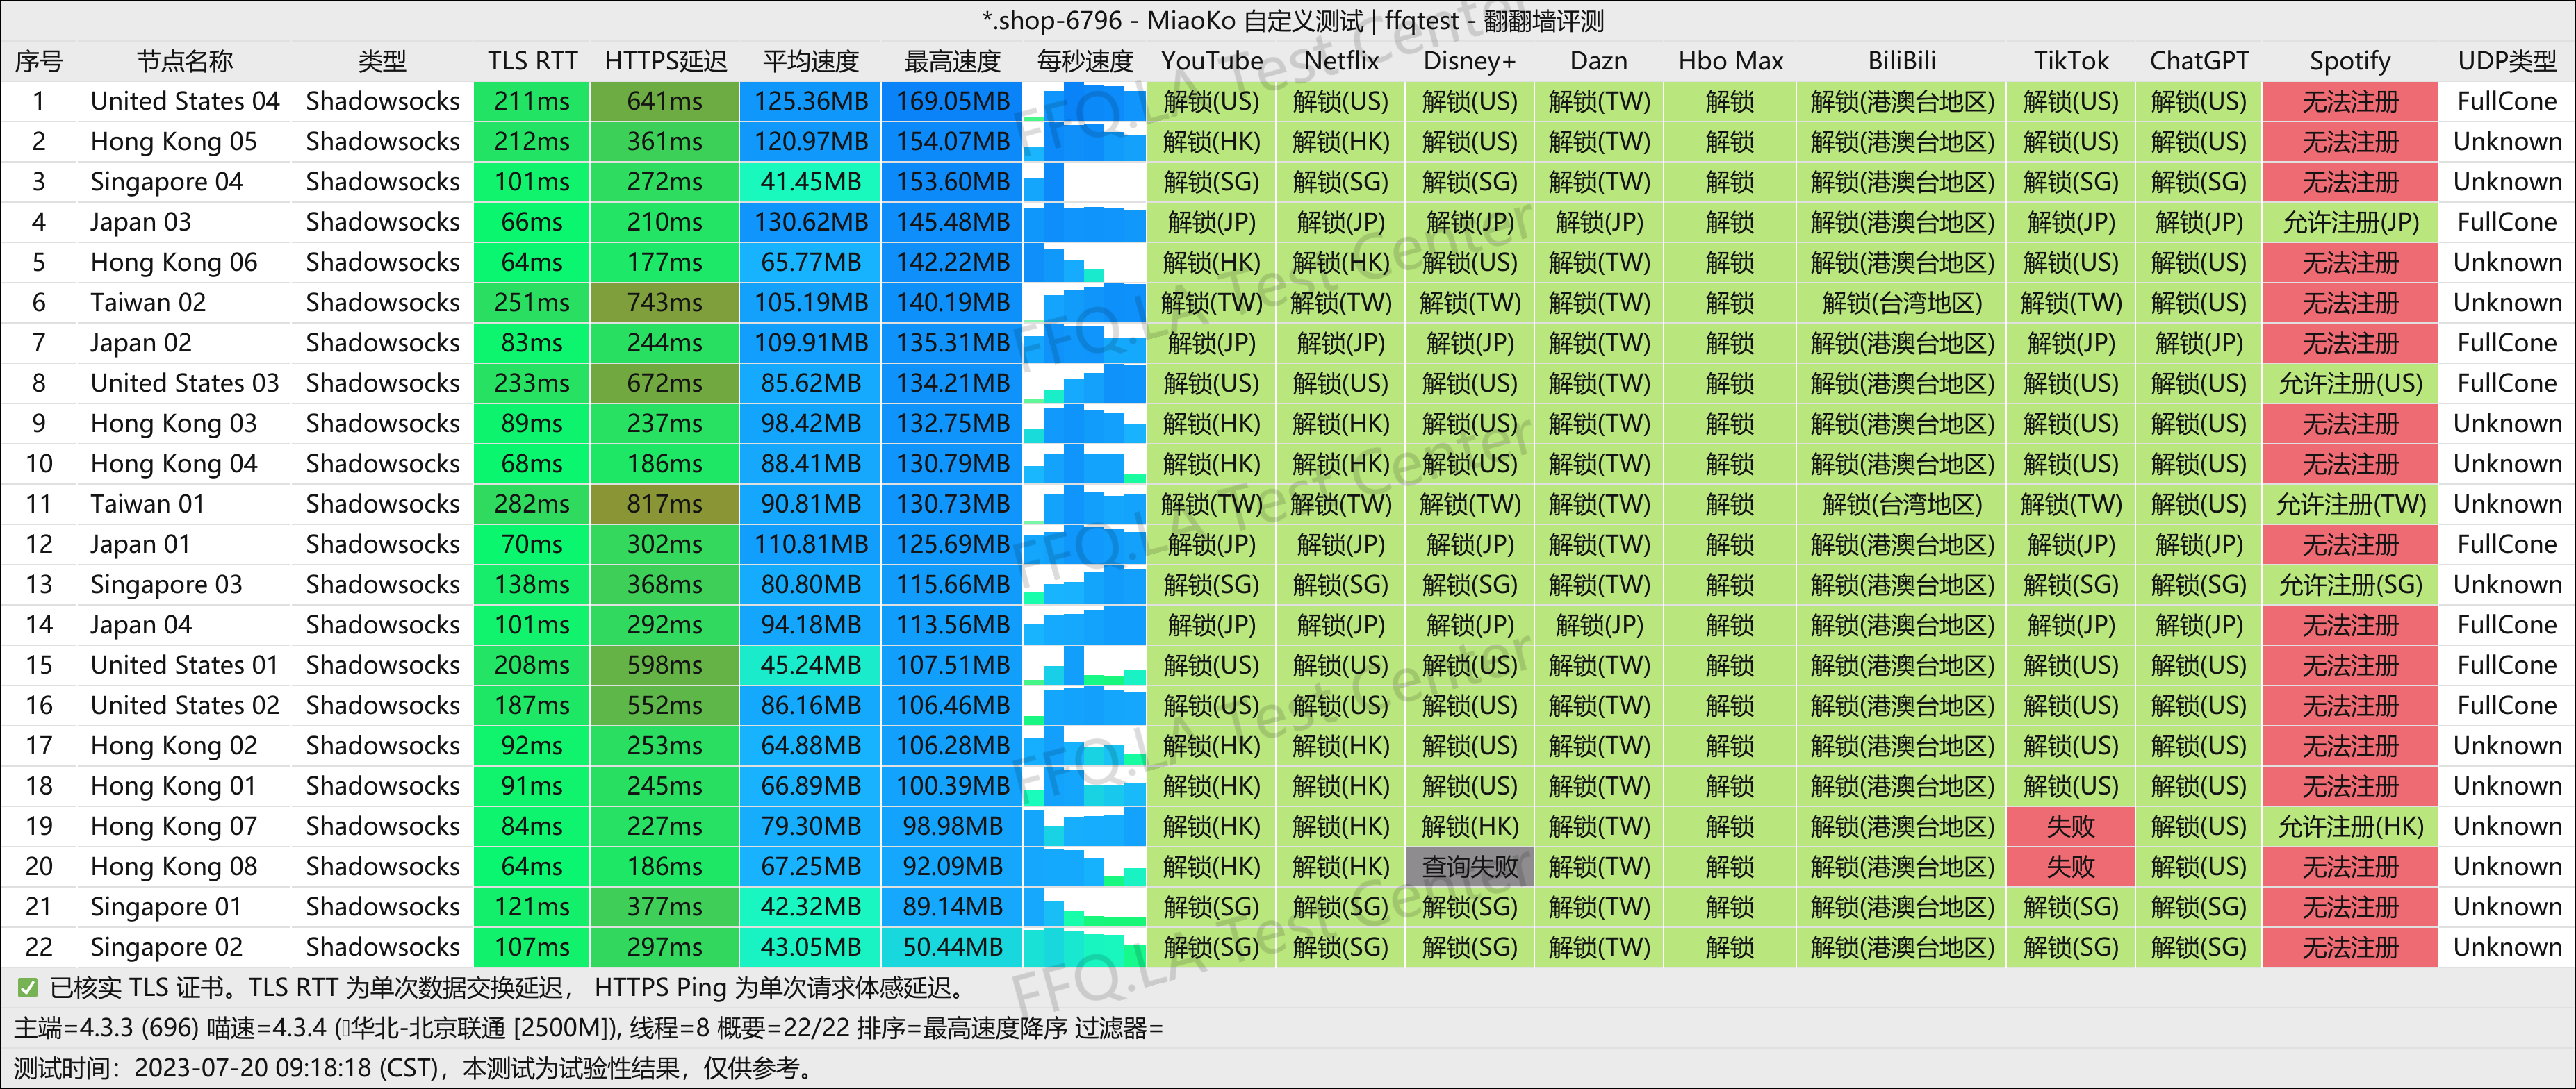Click row number 22
This screenshot has height=1089, width=2576.
(39, 947)
